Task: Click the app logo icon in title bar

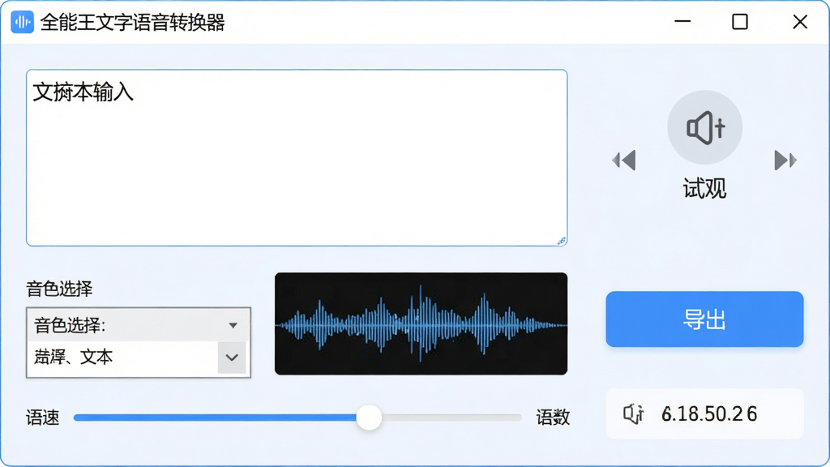Action: (x=22, y=22)
